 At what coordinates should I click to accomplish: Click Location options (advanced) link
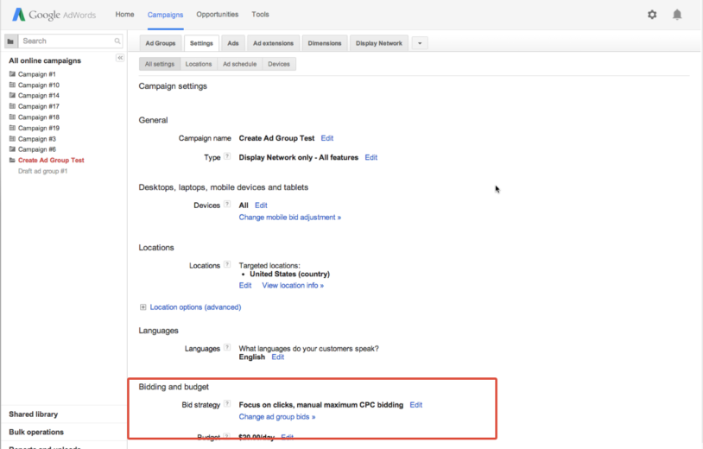195,307
